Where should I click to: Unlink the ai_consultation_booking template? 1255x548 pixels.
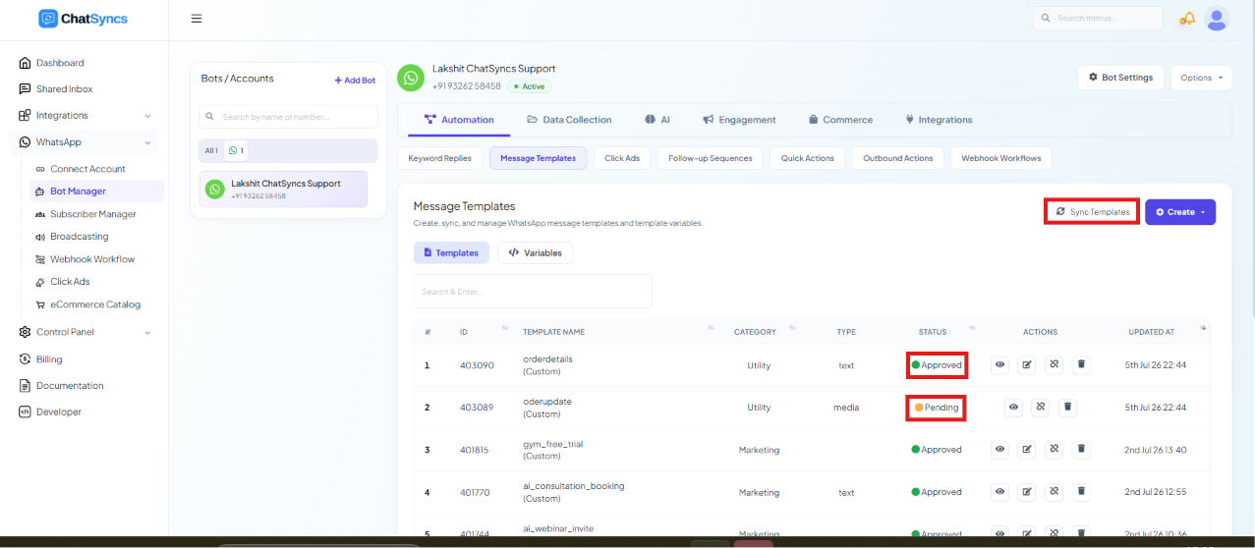coord(1054,492)
